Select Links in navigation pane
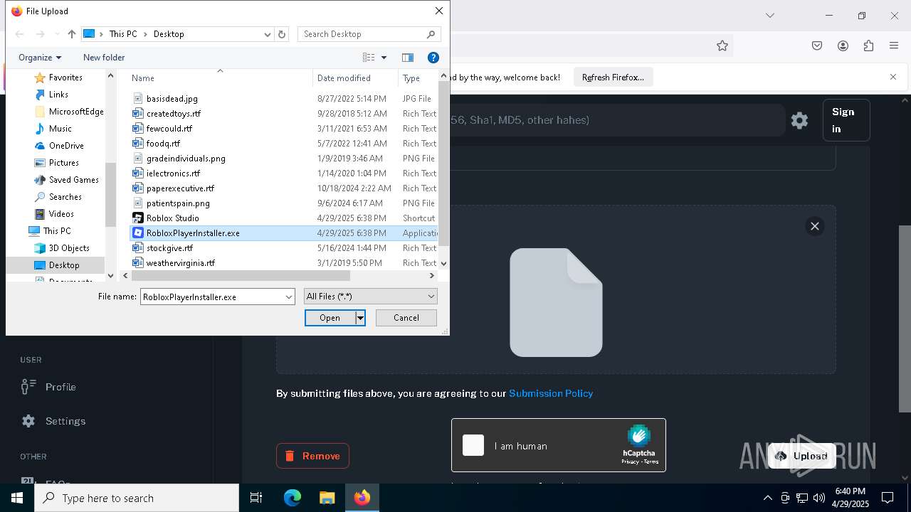The image size is (911, 512). tap(58, 95)
